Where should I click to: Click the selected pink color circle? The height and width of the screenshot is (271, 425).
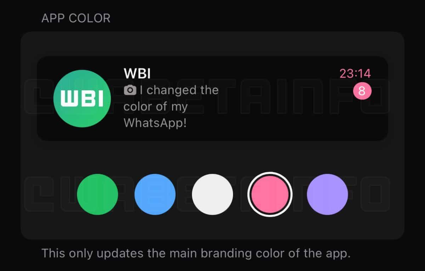[x=270, y=194]
